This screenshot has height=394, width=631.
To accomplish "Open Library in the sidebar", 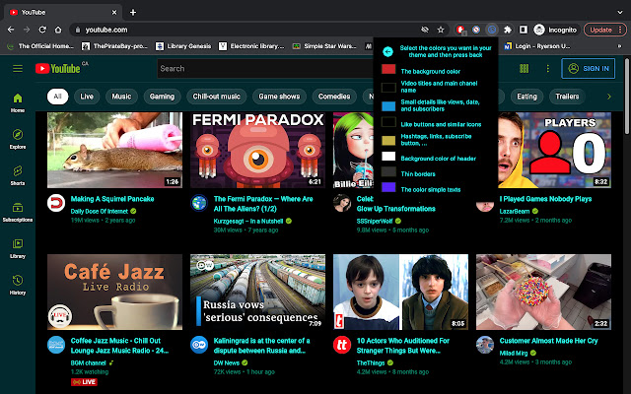I will [x=17, y=247].
